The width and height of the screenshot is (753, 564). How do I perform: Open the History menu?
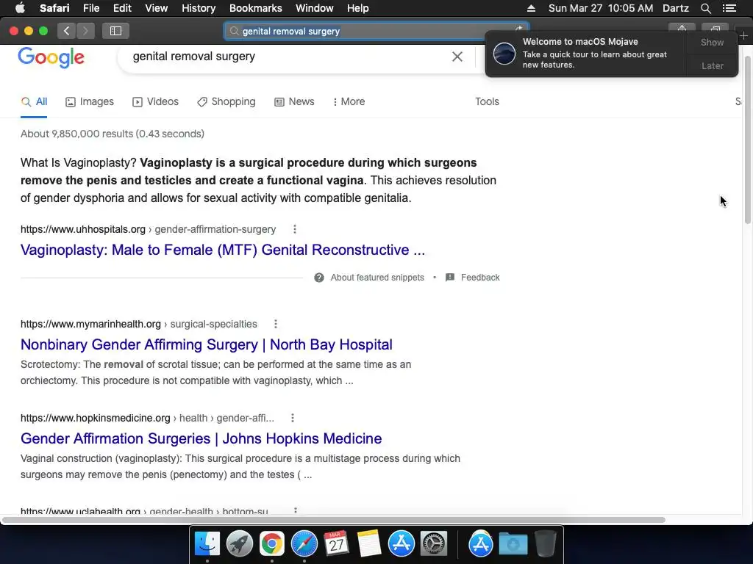(x=199, y=8)
